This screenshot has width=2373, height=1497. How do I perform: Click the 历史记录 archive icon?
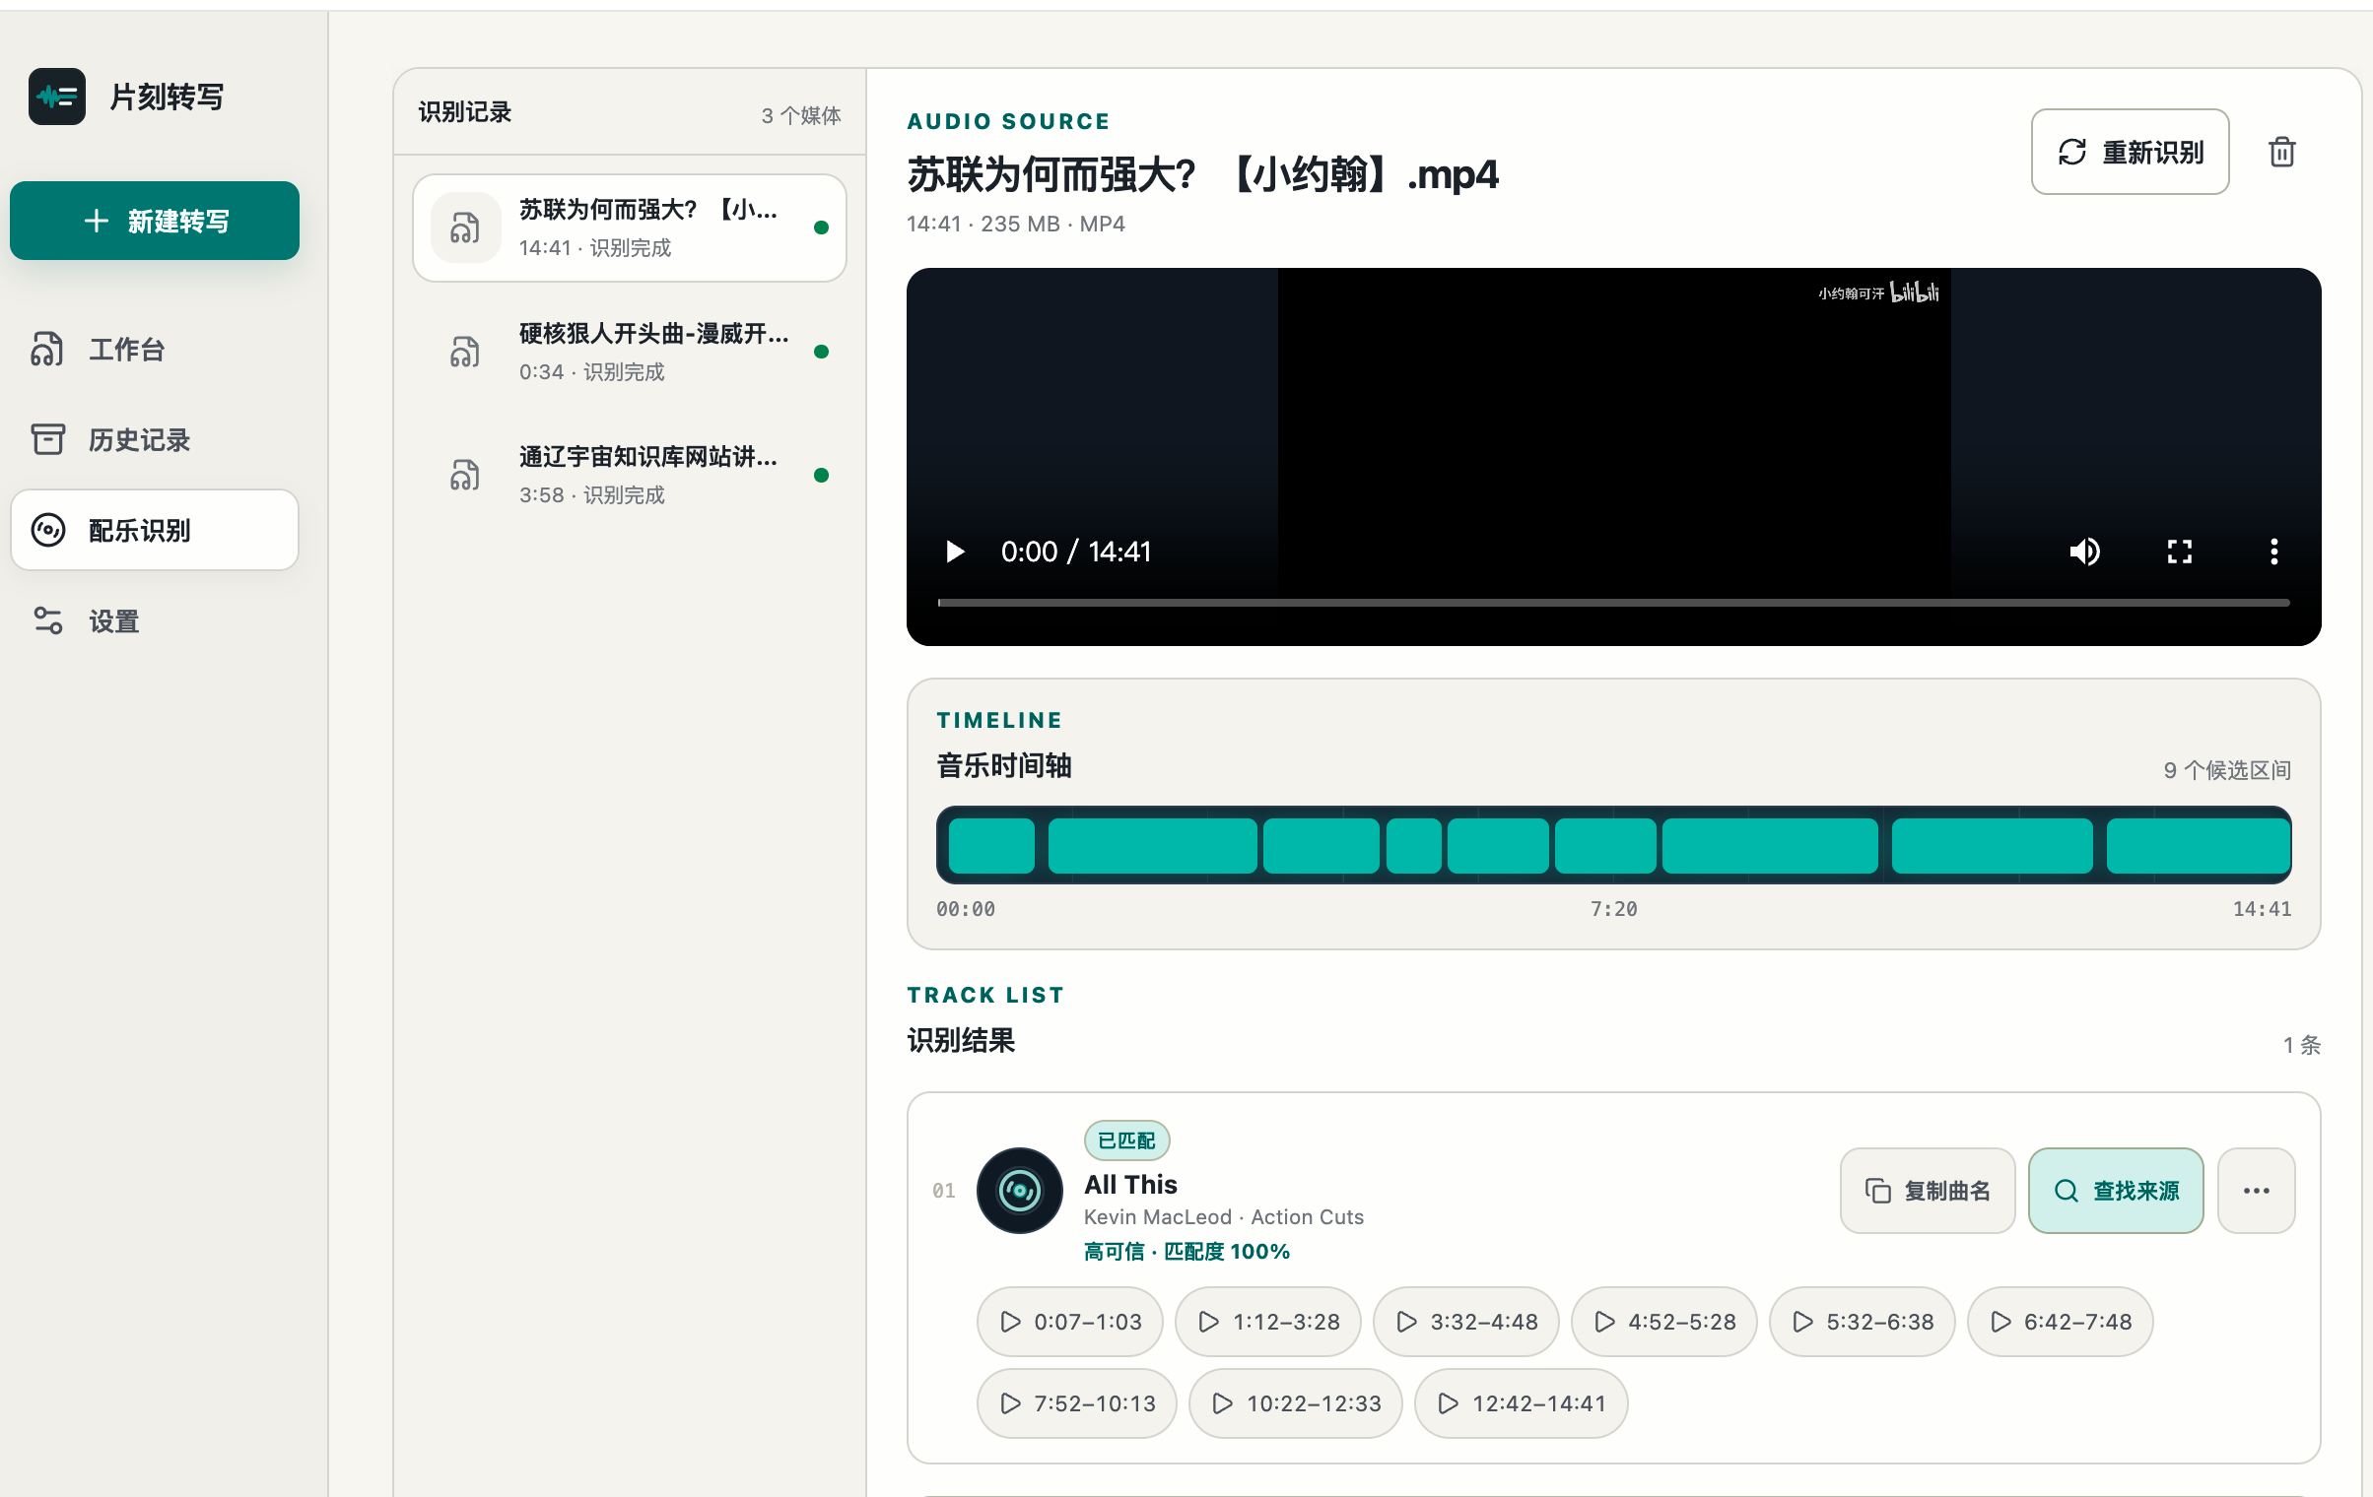[48, 439]
